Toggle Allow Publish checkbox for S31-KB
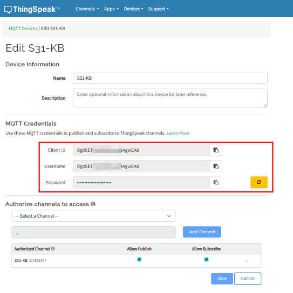The height and width of the screenshot is (293, 293). [139, 260]
